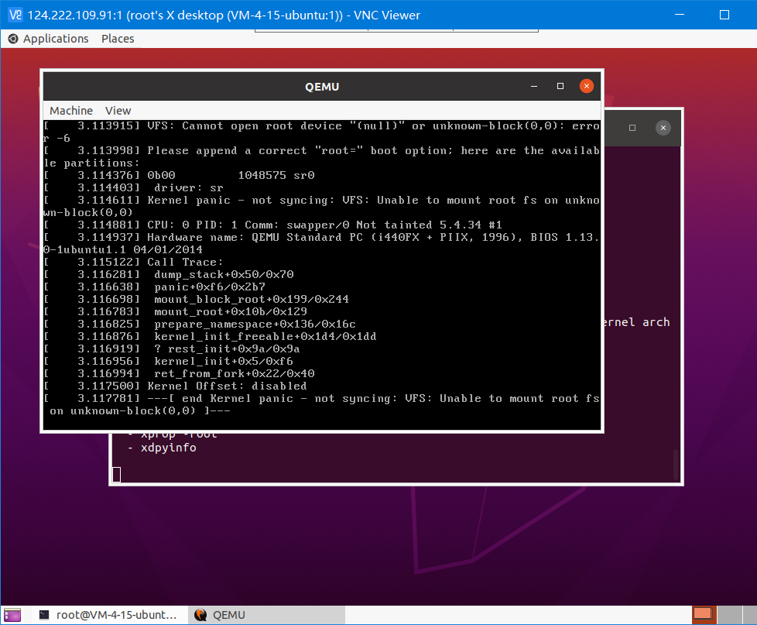This screenshot has width=757, height=625.
Task: Maximize the VNC Viewer window
Action: 724,15
